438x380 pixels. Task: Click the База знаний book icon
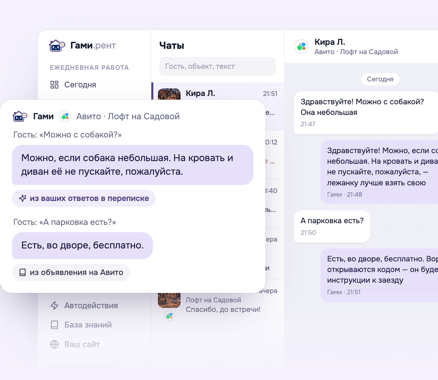coord(54,325)
